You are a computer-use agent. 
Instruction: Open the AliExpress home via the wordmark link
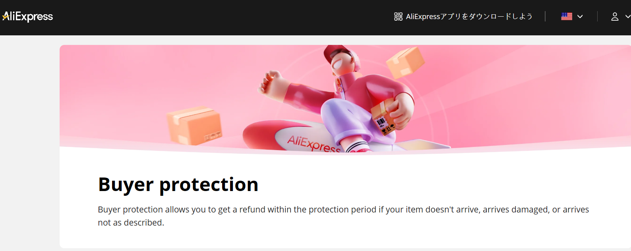tap(27, 17)
